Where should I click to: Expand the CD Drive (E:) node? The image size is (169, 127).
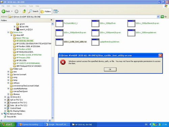5,97
